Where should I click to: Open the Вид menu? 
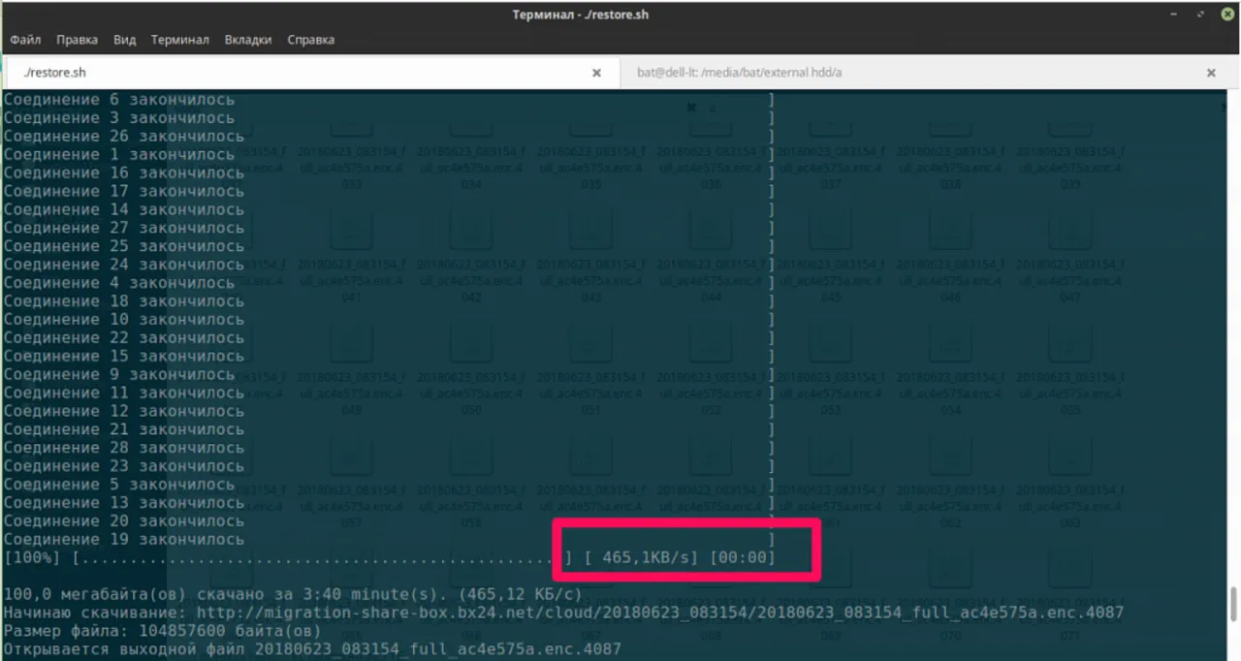(124, 40)
